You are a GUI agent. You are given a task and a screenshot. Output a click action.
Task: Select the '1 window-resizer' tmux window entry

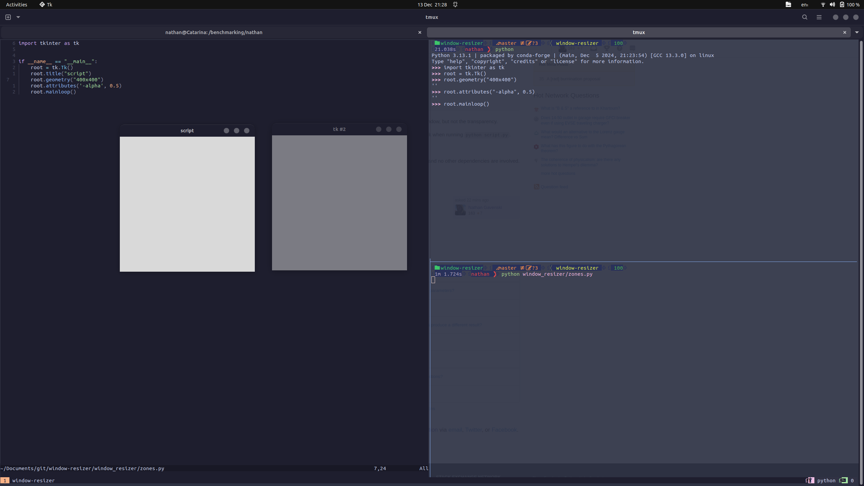28,480
